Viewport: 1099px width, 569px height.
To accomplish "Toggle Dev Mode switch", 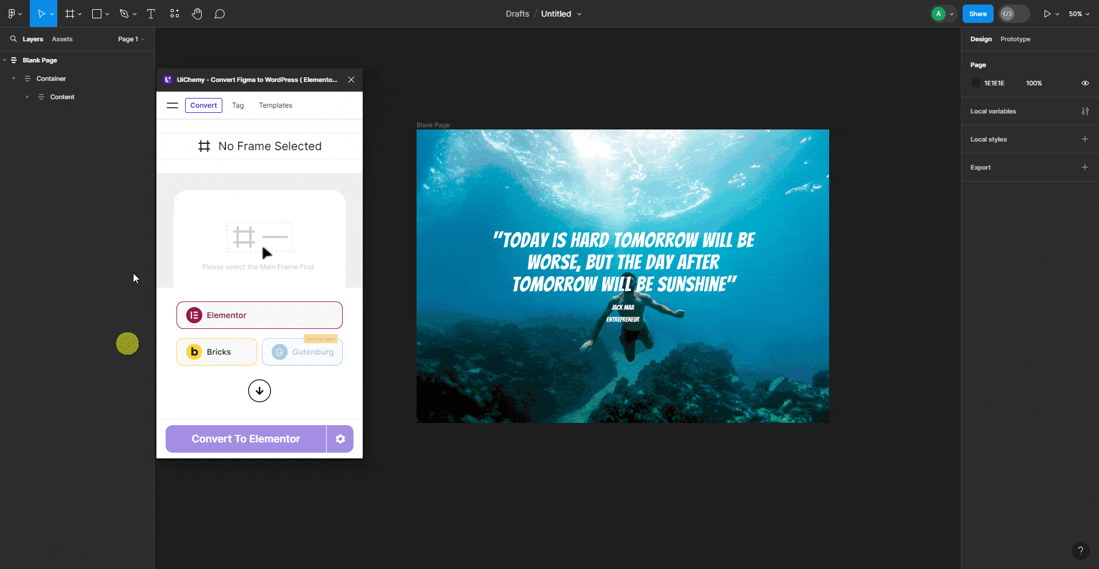I will 1014,13.
